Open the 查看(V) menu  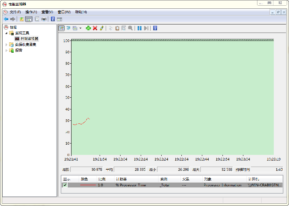tap(47, 12)
